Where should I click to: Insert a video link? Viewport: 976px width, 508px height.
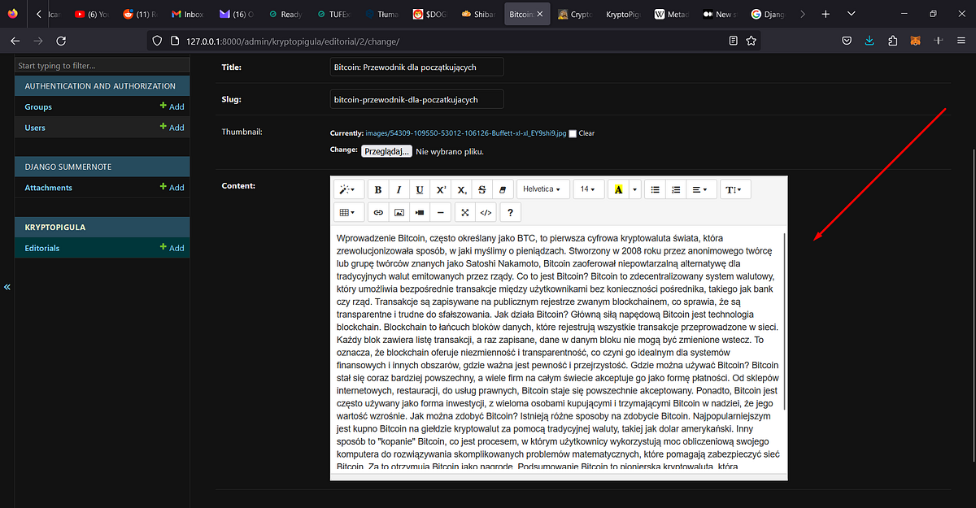pyautogui.click(x=420, y=212)
